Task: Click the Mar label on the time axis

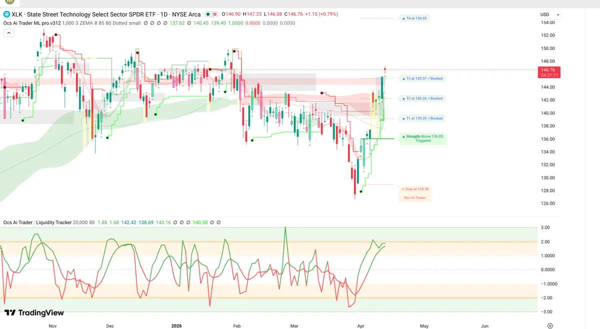Action: coord(294,325)
